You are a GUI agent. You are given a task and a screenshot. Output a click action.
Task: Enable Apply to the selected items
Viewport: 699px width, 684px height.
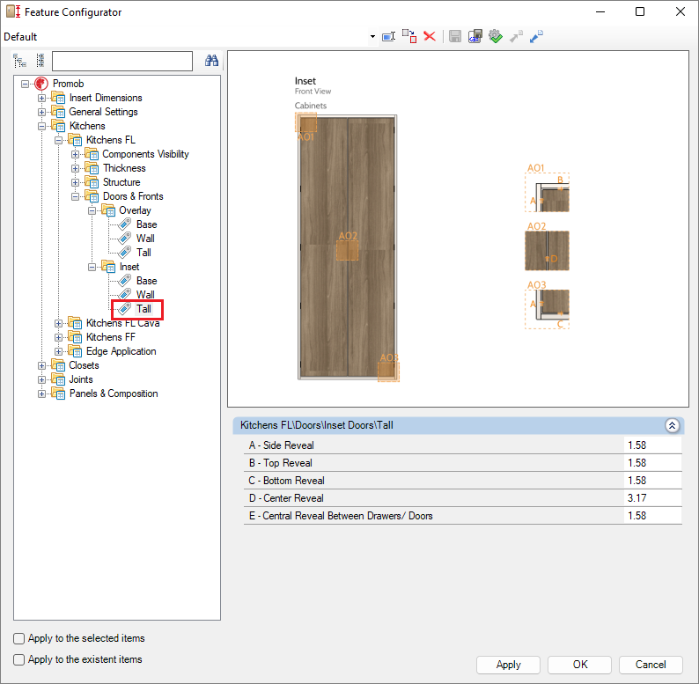tap(19, 638)
